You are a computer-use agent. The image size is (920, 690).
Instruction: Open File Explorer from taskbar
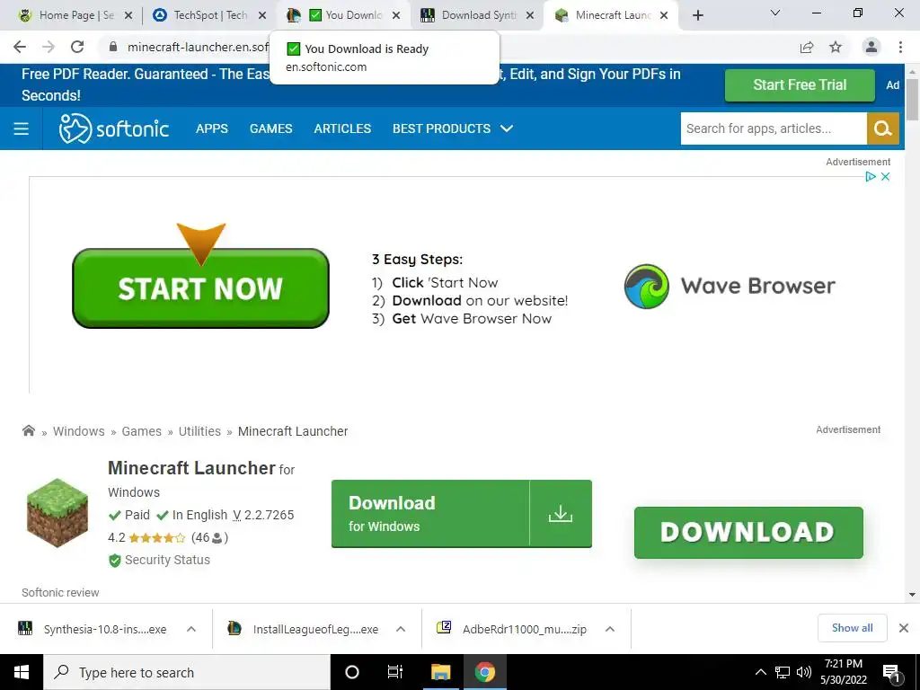coord(440,672)
